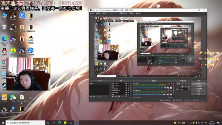Move the selected source down in Sources
The image size is (222, 125).
(x=125, y=96)
